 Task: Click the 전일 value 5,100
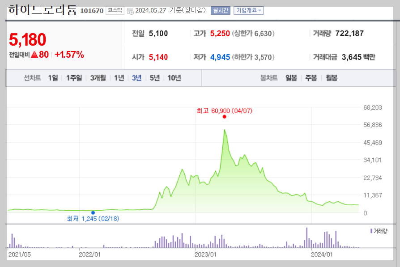click(x=158, y=34)
